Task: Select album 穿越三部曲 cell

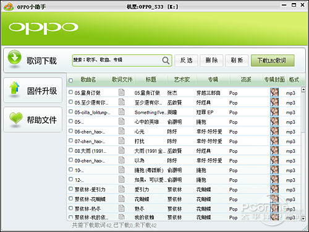Action: [x=208, y=93]
